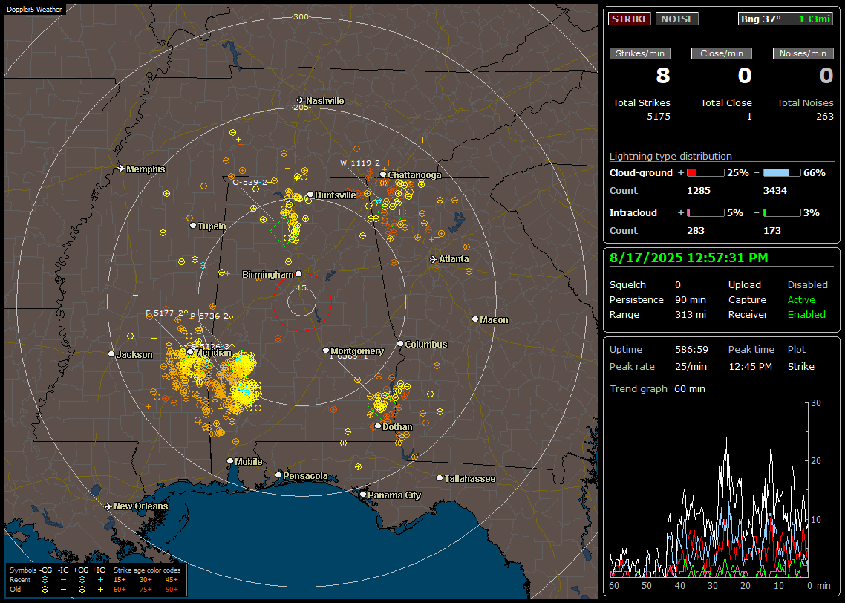845x603 pixels.
Task: Click the Trend graph 60 min value
Action: [x=690, y=389]
